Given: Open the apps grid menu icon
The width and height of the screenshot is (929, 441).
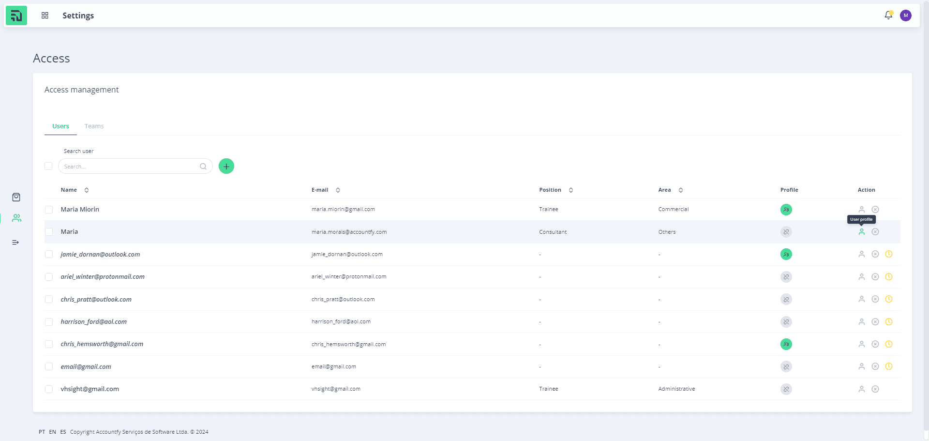Looking at the screenshot, I should (x=45, y=15).
